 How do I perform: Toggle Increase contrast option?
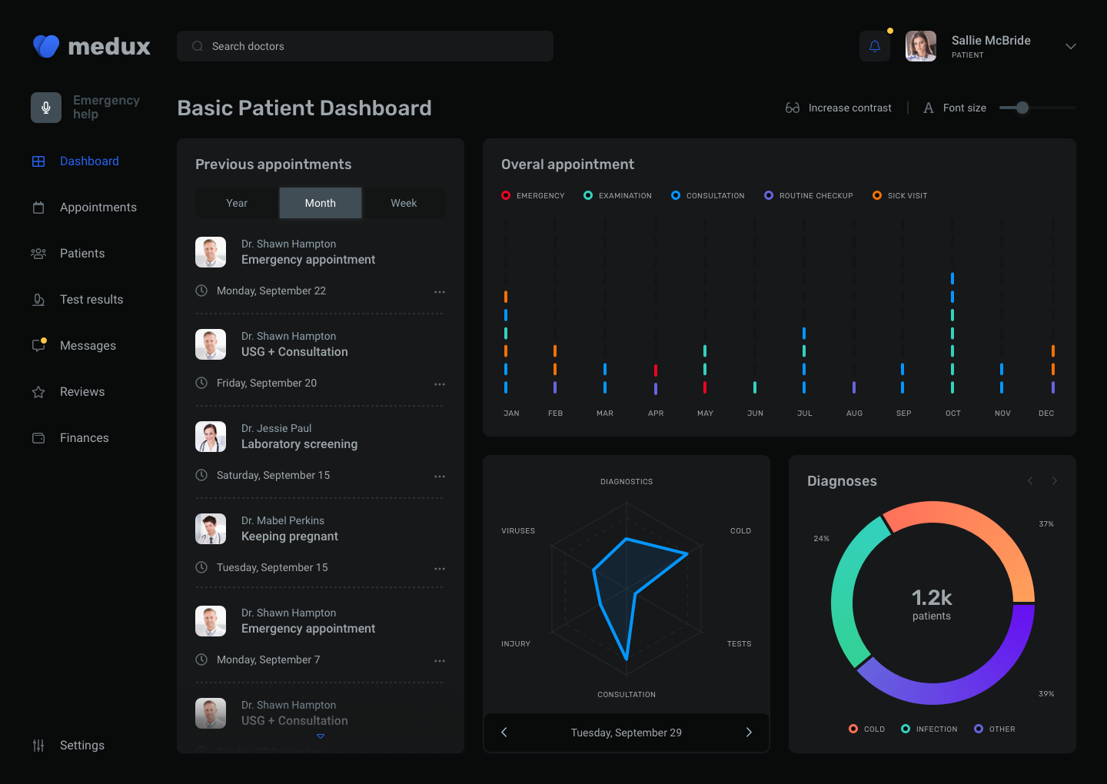tap(839, 108)
